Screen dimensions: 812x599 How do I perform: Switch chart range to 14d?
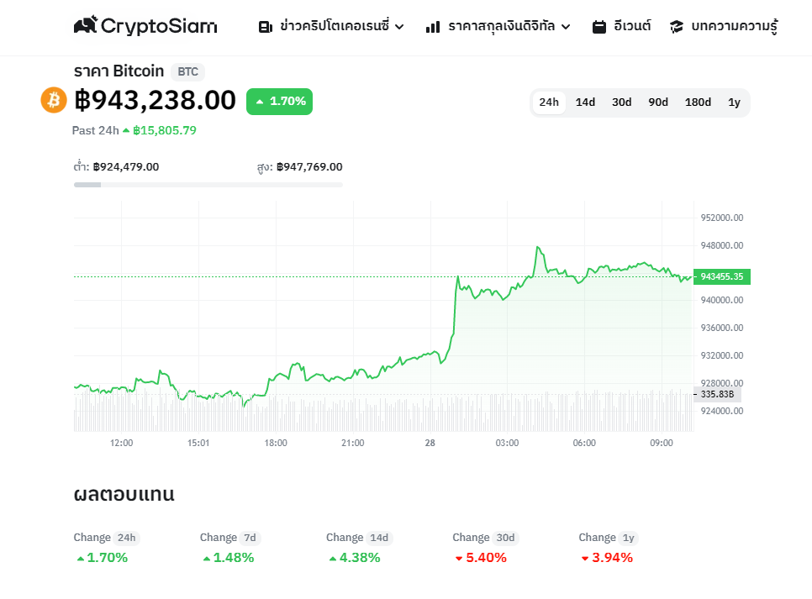585,102
